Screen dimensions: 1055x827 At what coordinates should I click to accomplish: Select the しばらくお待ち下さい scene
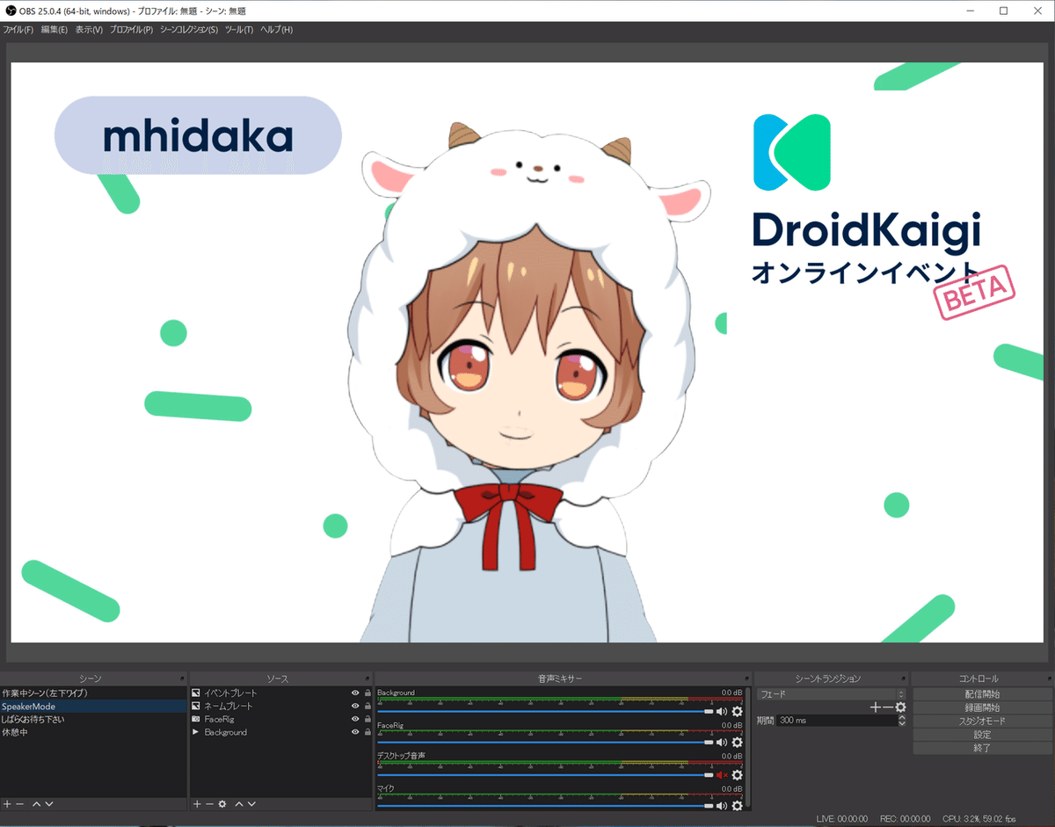tap(93, 719)
